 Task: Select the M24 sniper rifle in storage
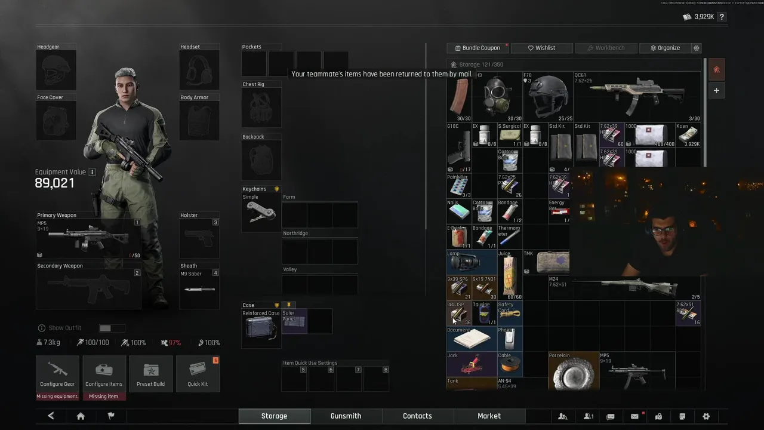(624, 288)
